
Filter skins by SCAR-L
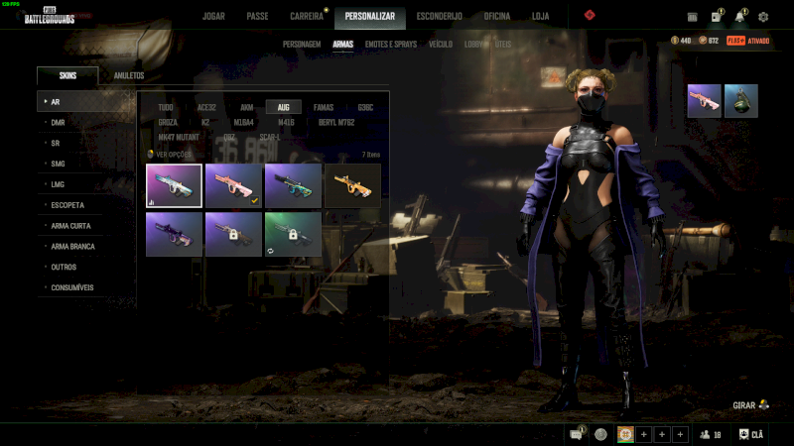point(269,137)
